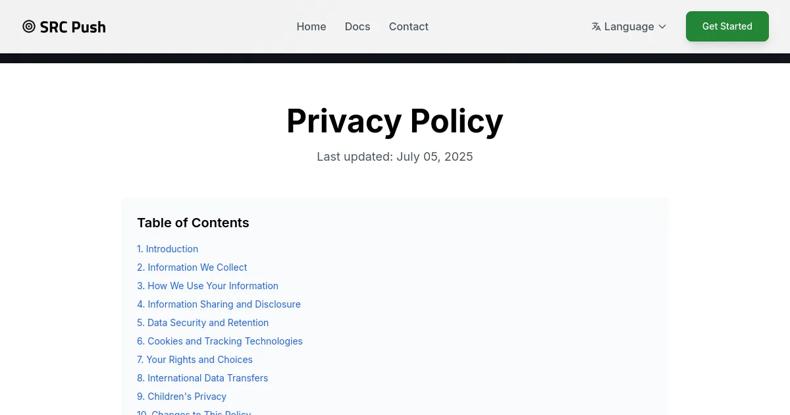Open Cookies and Tracking Technologies link

220,341
